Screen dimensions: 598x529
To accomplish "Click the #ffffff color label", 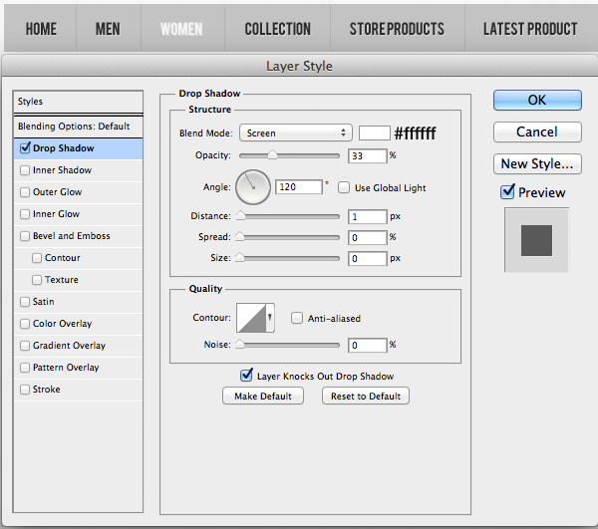I will tap(415, 133).
